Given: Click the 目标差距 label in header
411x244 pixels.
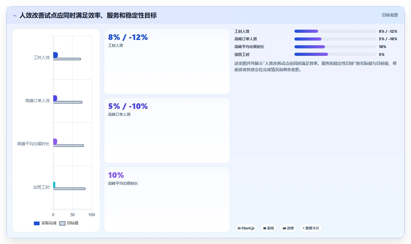Looking at the screenshot, I should (x=390, y=15).
